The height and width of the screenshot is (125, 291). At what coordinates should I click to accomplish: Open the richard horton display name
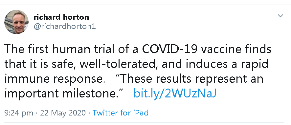tap(61, 17)
